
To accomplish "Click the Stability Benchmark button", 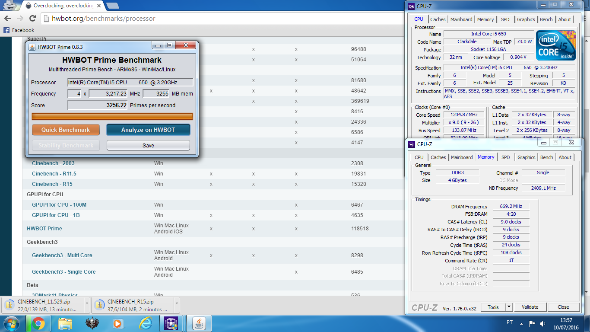I will click(66, 145).
